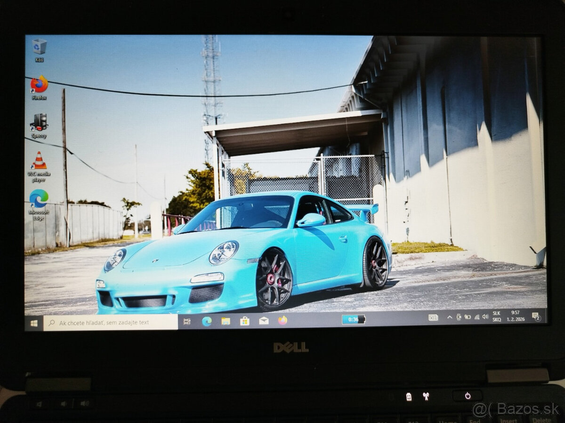Viewport: 565px width, 423px height.
Task: Launch Firefox from the taskbar
Action: click(282, 320)
